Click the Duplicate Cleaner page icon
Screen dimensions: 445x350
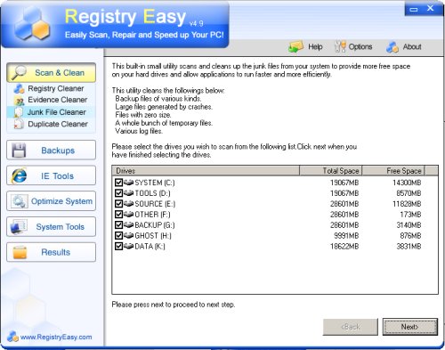coord(19,124)
